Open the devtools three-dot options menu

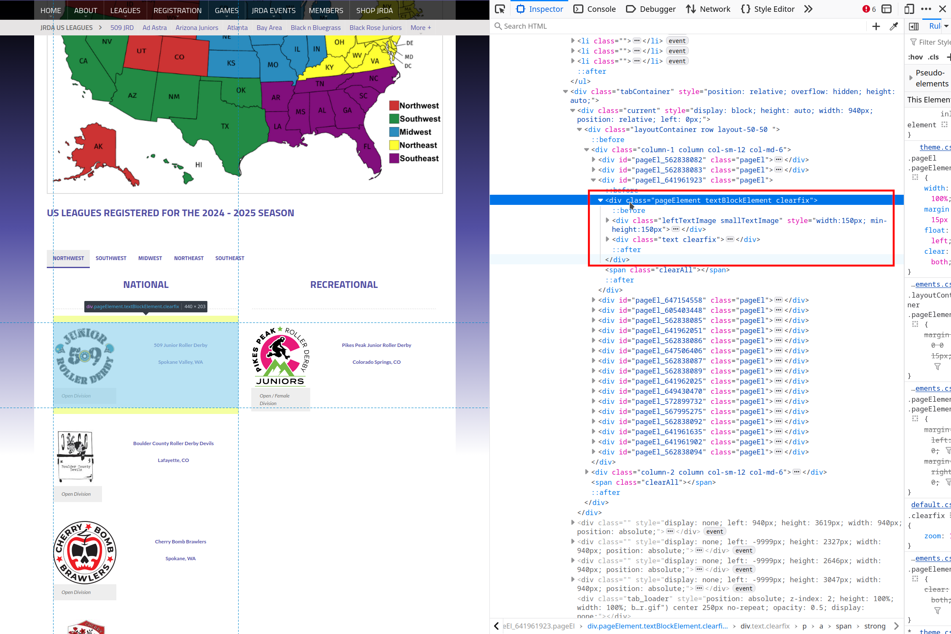926,9
